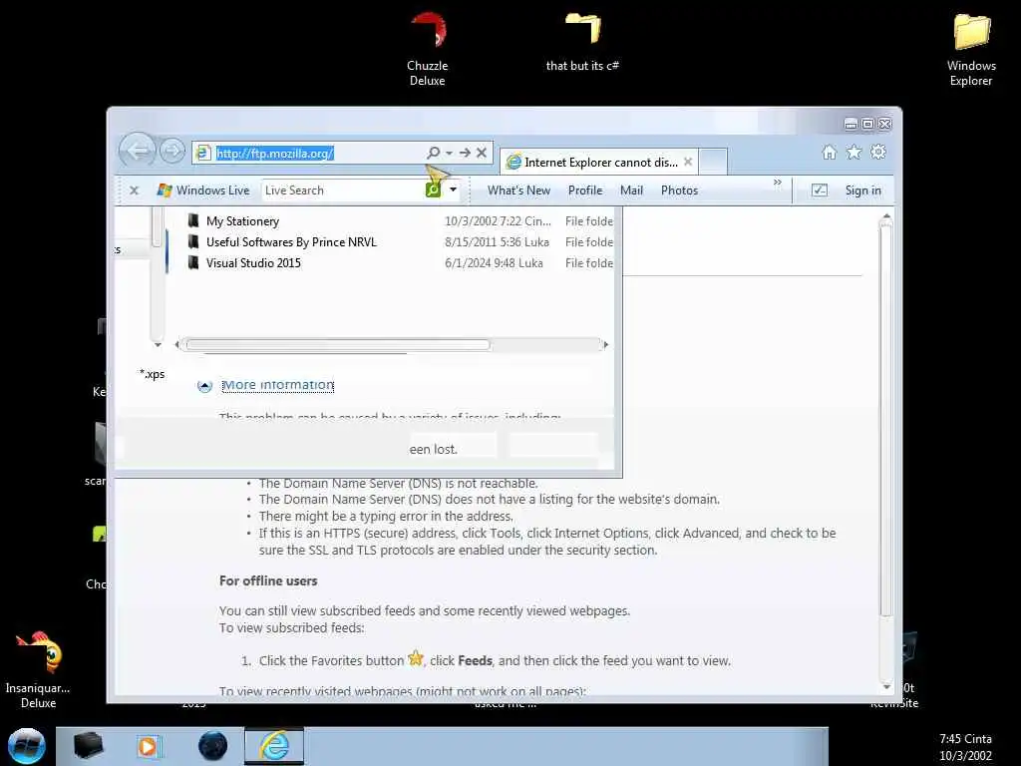Viewport: 1021px width, 766px height.
Task: Click the Internet Explorer Forward button
Action: [x=172, y=152]
